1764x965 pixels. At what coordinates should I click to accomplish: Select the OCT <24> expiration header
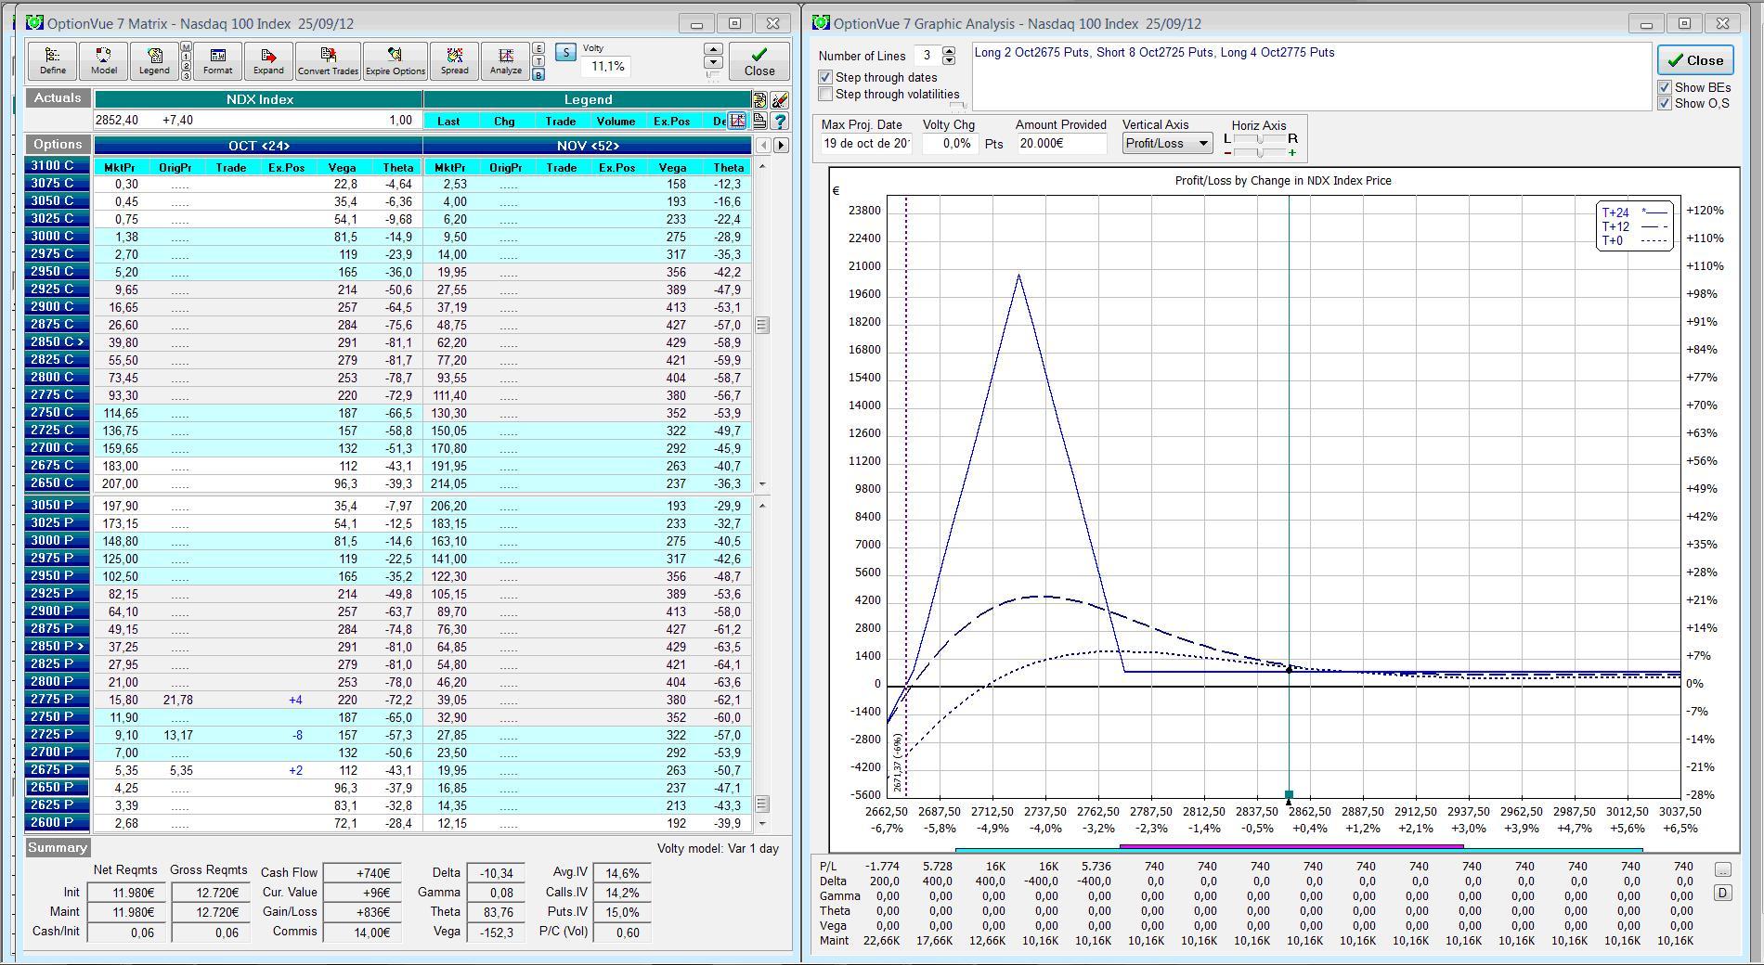click(258, 146)
